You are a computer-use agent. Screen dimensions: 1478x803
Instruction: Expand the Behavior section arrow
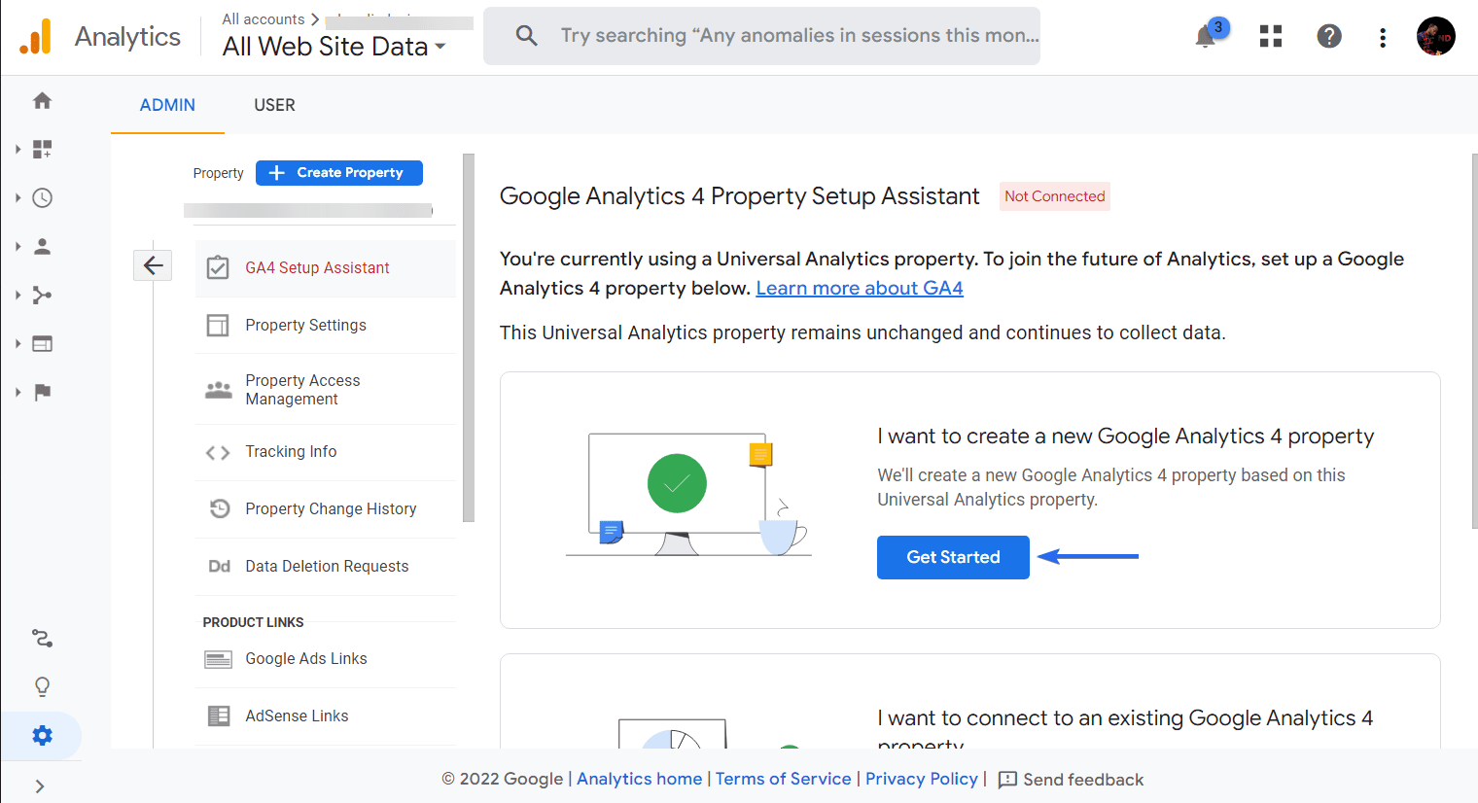(18, 343)
